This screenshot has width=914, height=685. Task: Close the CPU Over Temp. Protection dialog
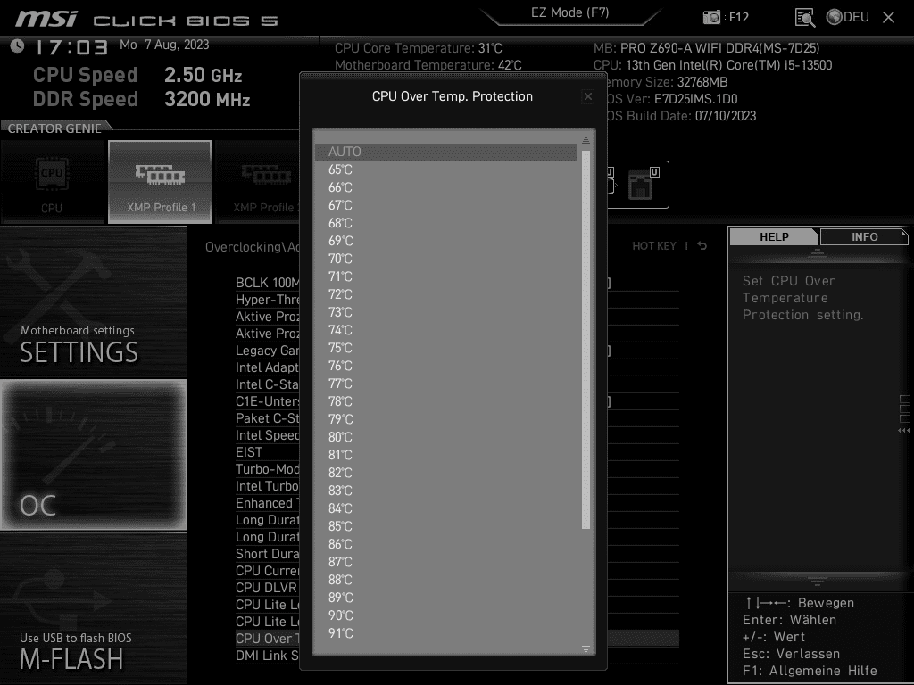[587, 96]
